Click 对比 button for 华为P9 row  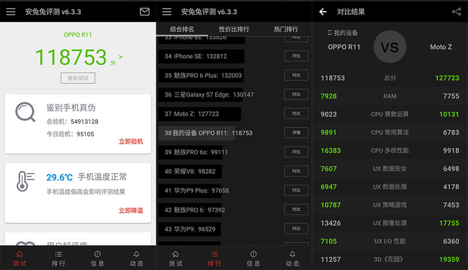[x=296, y=229]
